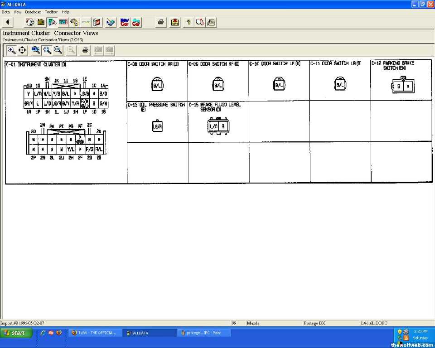The width and height of the screenshot is (435, 348).
Task: Open the Help menu
Action: click(66, 12)
